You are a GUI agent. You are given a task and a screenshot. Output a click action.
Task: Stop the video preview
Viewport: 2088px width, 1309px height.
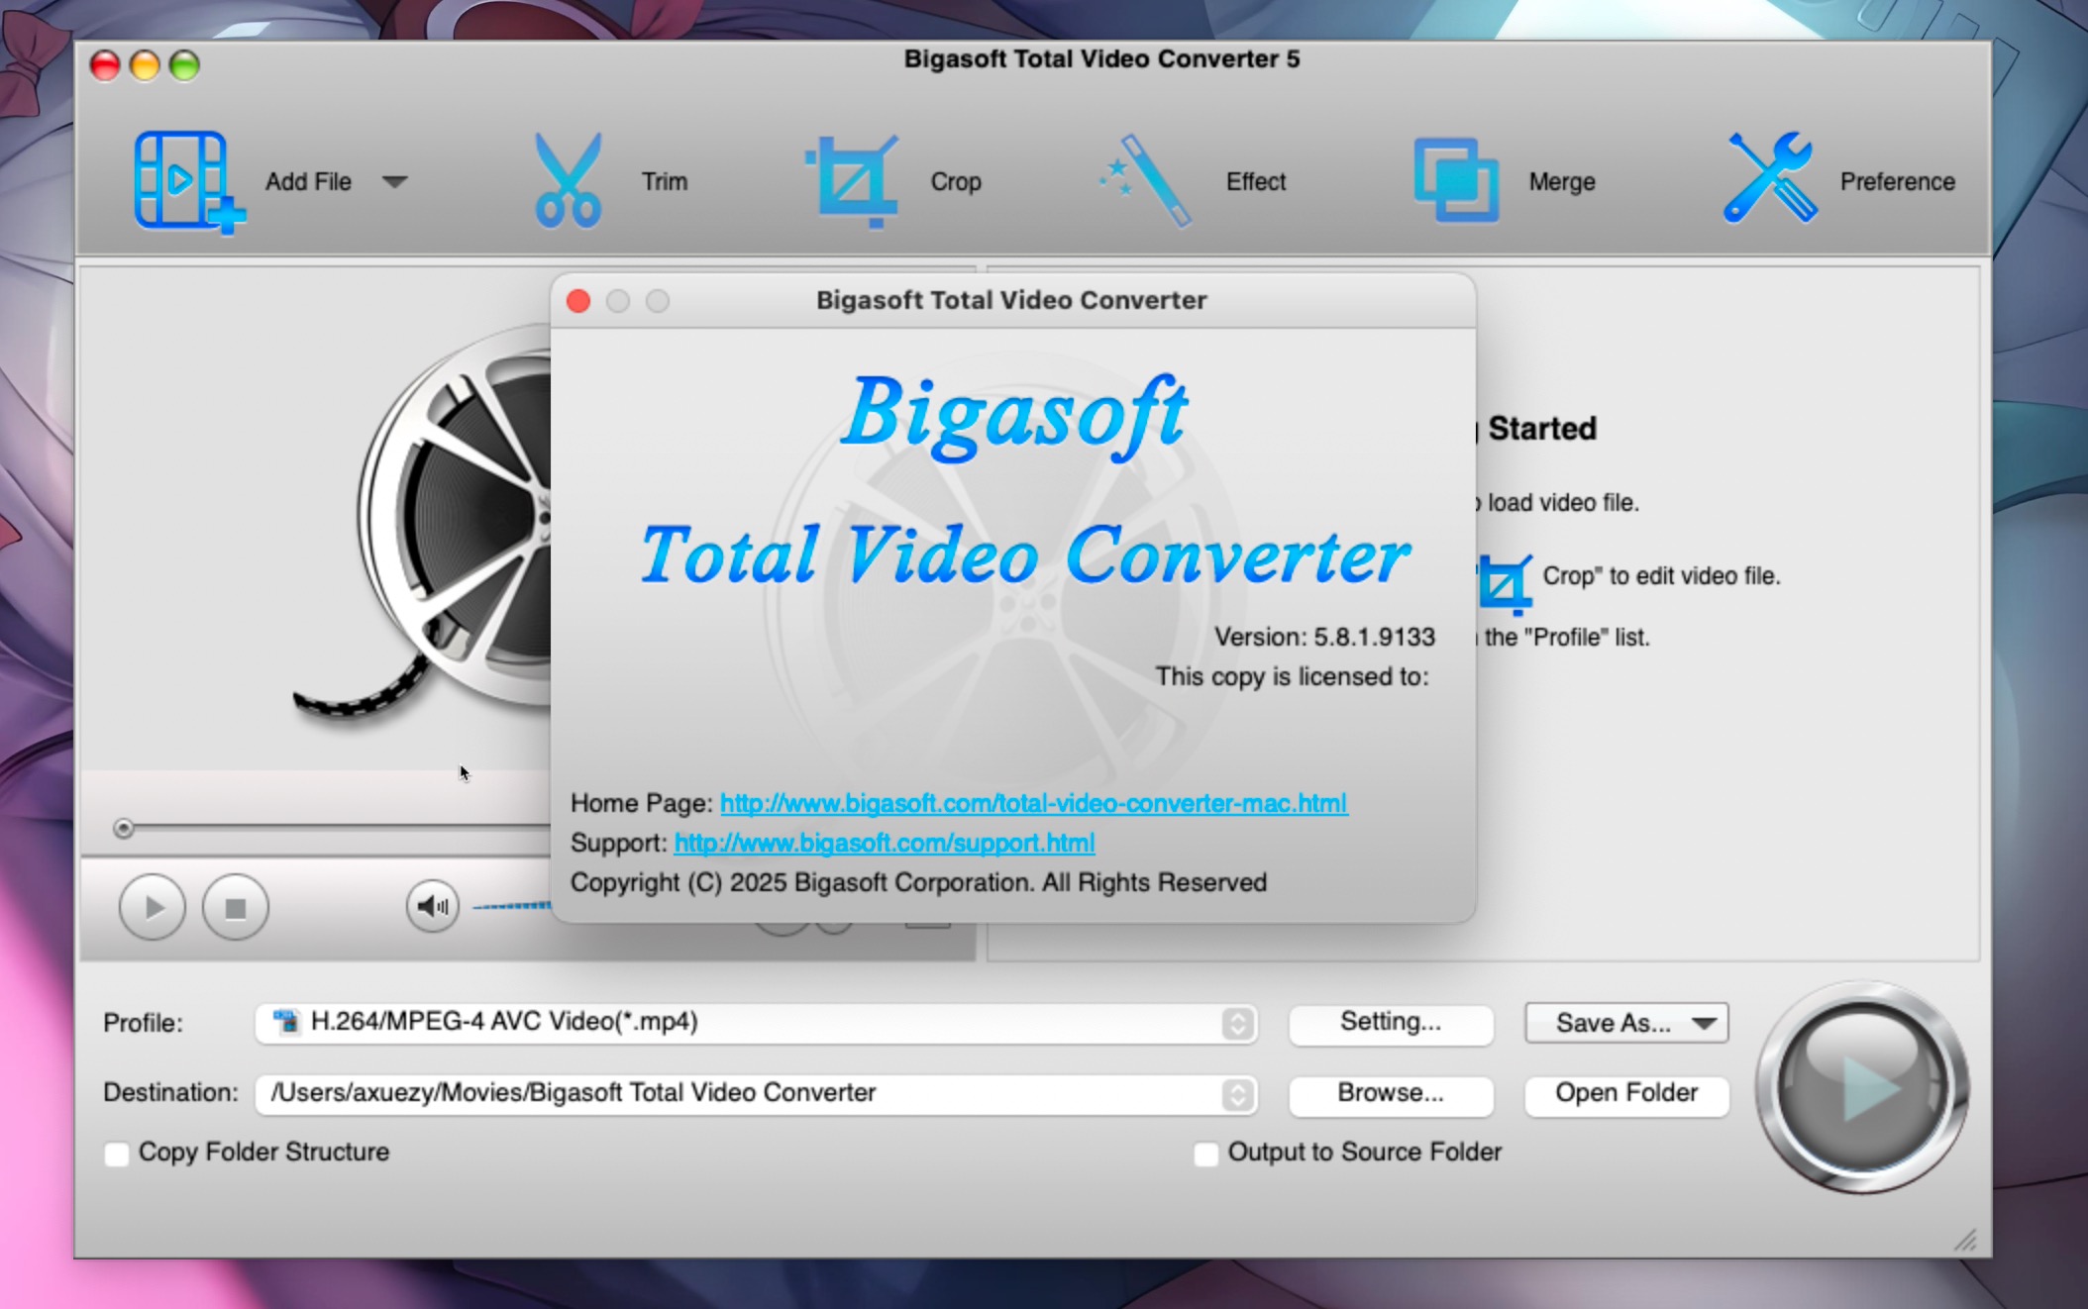(x=236, y=907)
